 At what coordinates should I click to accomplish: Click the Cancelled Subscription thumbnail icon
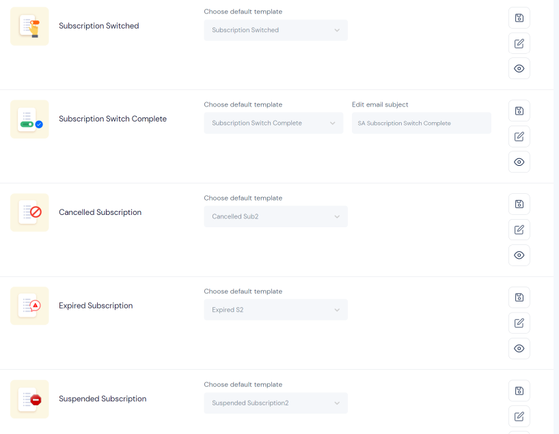[29, 212]
